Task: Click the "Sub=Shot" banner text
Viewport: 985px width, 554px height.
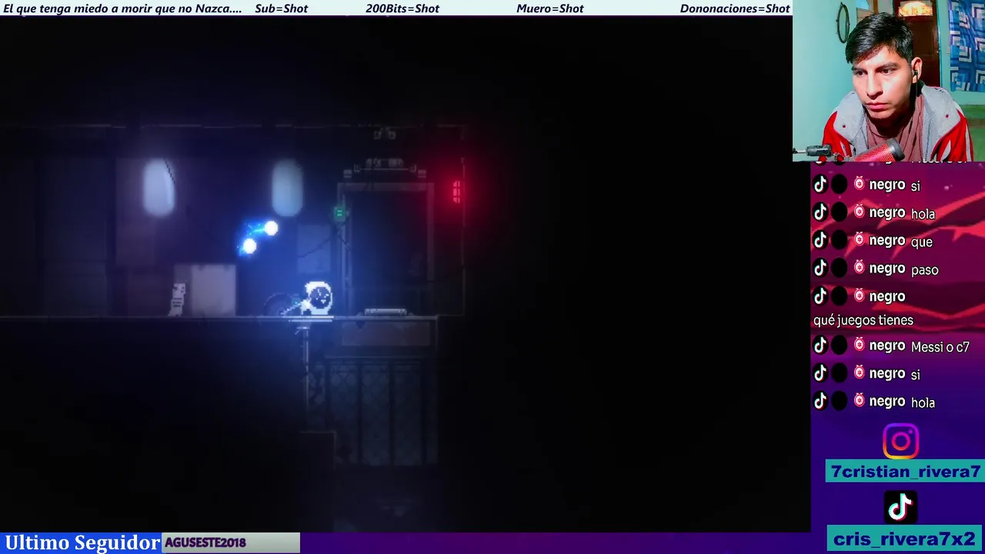Action: point(281,8)
